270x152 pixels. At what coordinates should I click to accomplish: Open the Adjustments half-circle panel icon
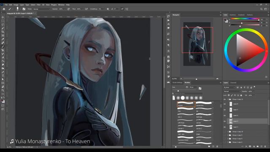[168, 76]
